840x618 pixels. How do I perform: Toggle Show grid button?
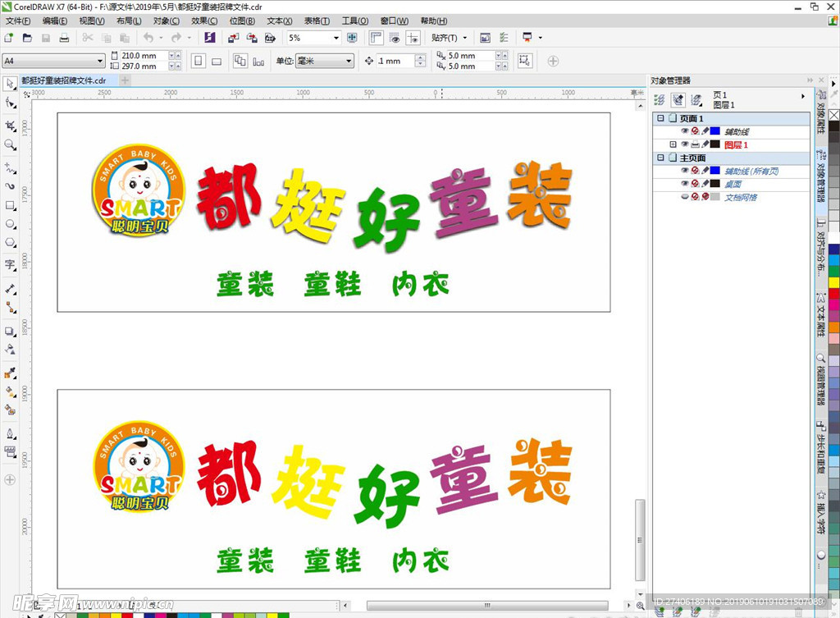click(395, 38)
